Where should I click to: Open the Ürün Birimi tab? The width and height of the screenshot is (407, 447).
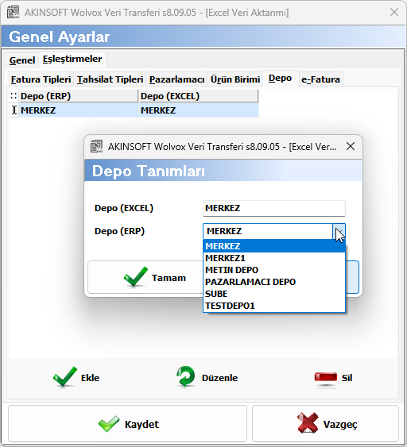235,79
